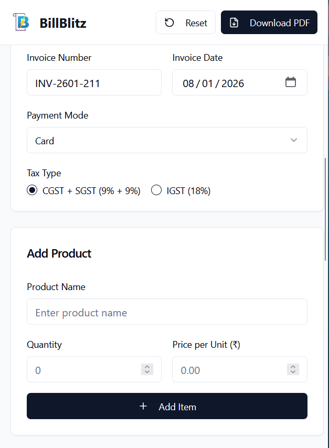Image resolution: width=329 pixels, height=448 pixels.
Task: Click the reset circular arrow icon
Action: click(x=169, y=23)
